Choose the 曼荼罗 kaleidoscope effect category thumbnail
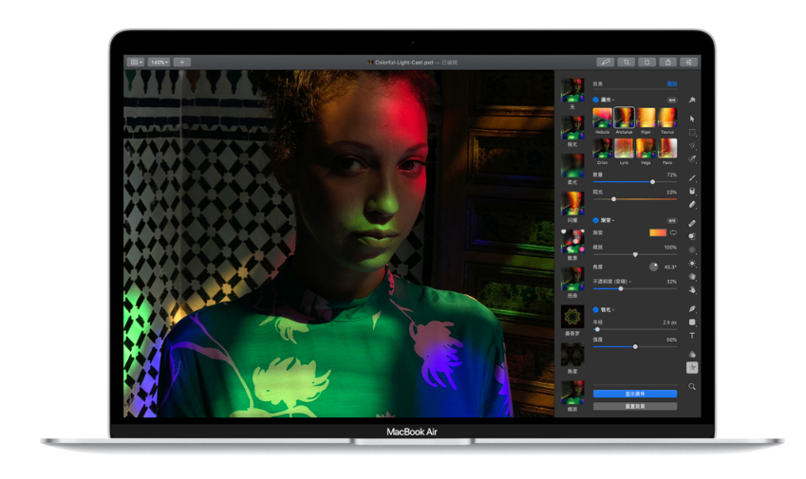The image size is (806, 479). click(x=572, y=317)
